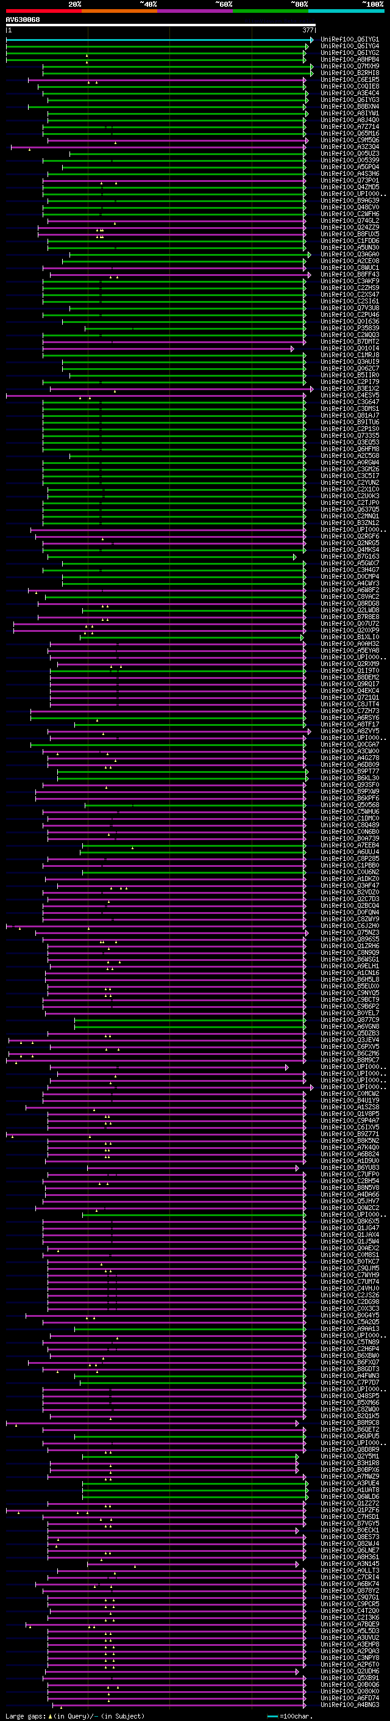Click hit label UniRef100_C0QIE8
The width and height of the screenshot is (390, 1721).
point(350,87)
